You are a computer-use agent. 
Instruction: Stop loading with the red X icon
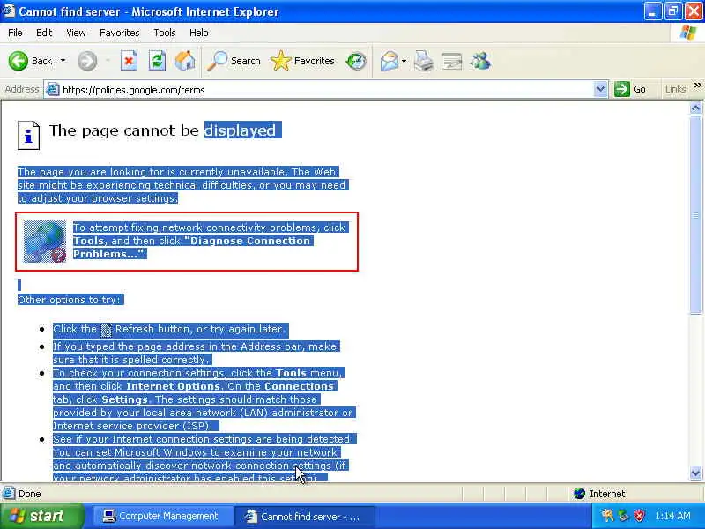[x=129, y=61]
